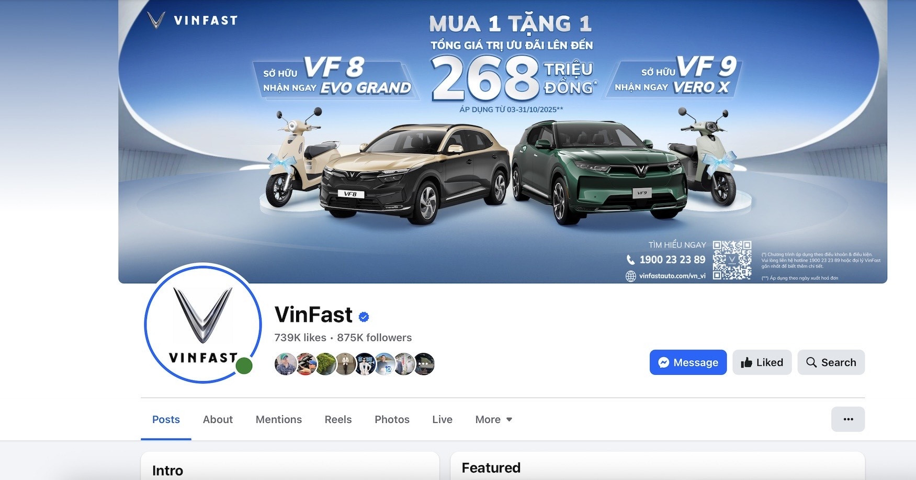The image size is (916, 480).
Task: Open the three-dots page options menu
Action: point(848,419)
